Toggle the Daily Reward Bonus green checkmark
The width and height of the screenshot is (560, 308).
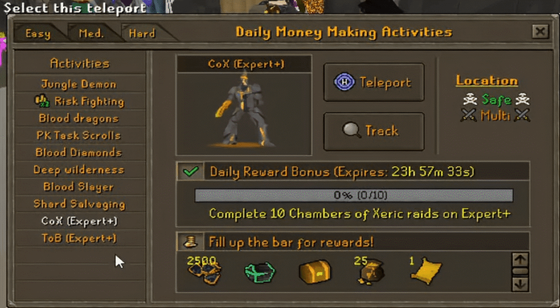tap(191, 172)
